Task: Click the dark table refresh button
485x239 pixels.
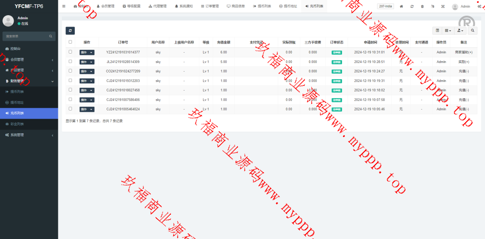Action: [70, 31]
